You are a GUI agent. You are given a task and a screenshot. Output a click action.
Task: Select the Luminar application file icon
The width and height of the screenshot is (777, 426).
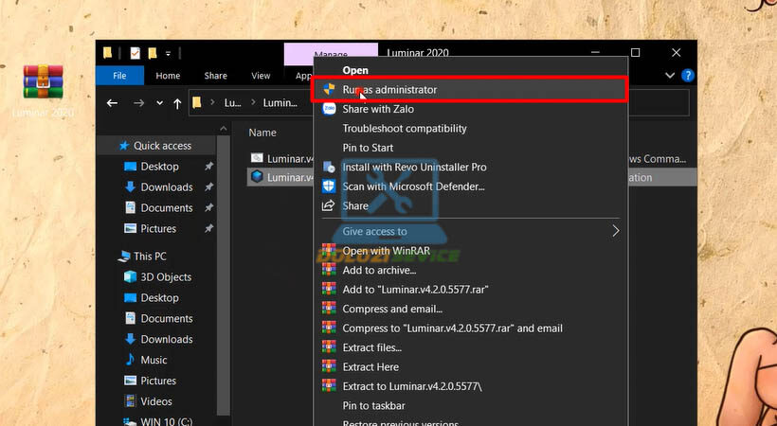[256, 177]
